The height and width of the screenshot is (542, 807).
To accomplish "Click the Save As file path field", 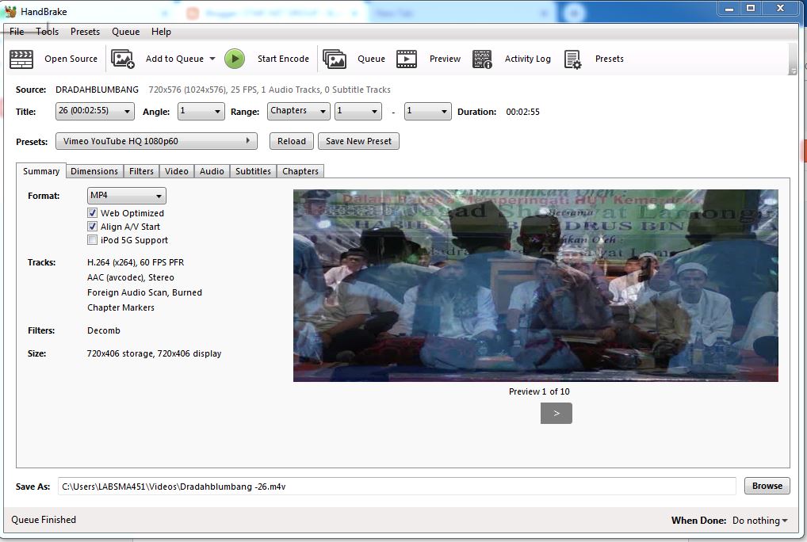I will pos(397,486).
